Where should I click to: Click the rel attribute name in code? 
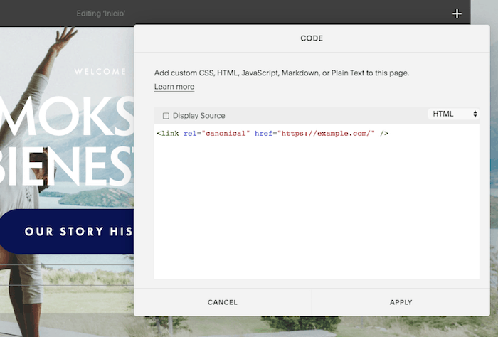pos(189,133)
